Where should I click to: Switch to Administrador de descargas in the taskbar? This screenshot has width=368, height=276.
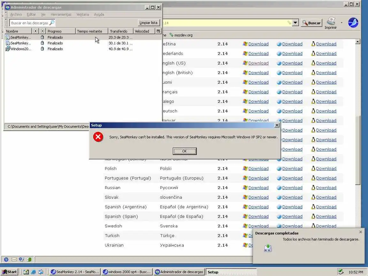pyautogui.click(x=179, y=272)
